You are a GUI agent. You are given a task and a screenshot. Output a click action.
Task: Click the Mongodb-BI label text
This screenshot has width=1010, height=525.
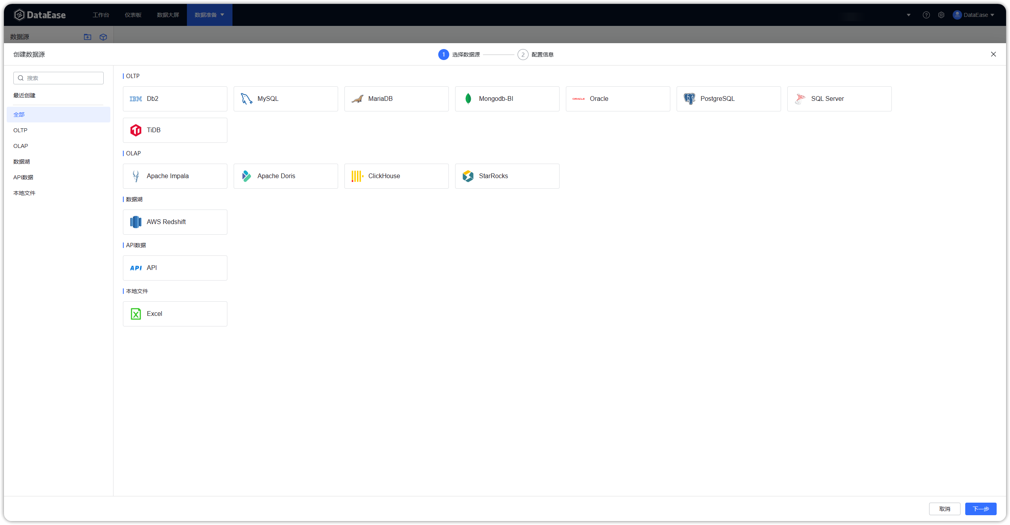point(496,99)
